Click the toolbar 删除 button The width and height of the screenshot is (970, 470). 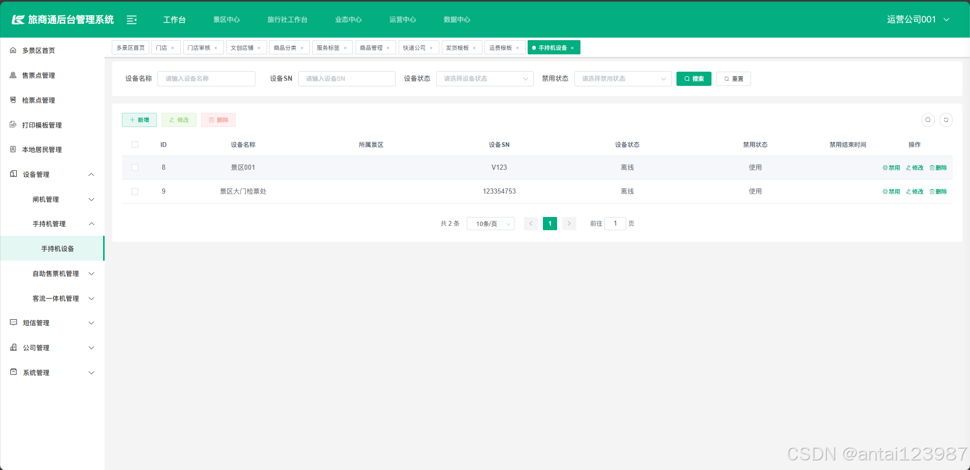coord(218,120)
